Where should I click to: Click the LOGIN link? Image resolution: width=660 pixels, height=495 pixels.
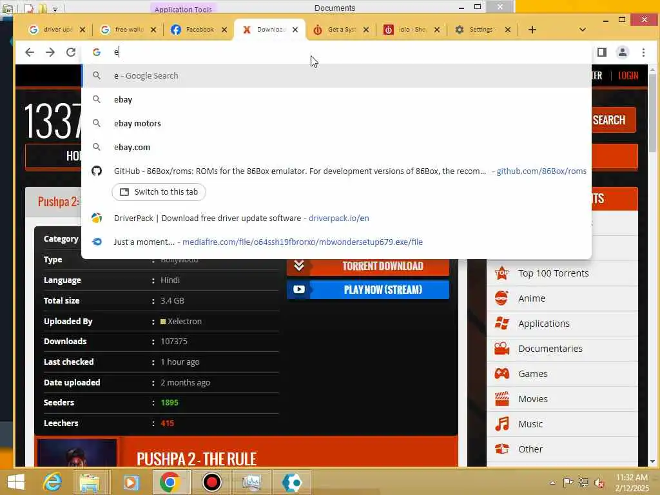coord(628,76)
